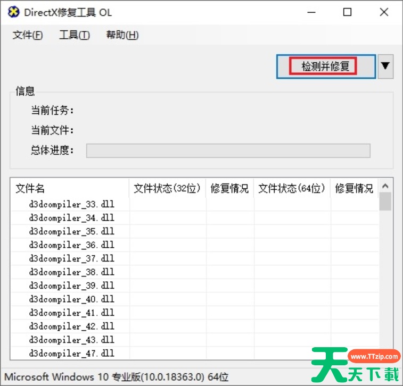The image size is (403, 386).
Task: Maximize the DirectX修复工具 window
Action: coord(348,12)
